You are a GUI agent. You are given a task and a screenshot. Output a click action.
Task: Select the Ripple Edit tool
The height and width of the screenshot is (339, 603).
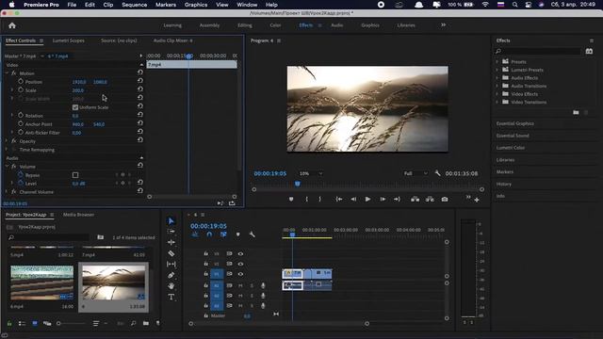[x=171, y=242]
